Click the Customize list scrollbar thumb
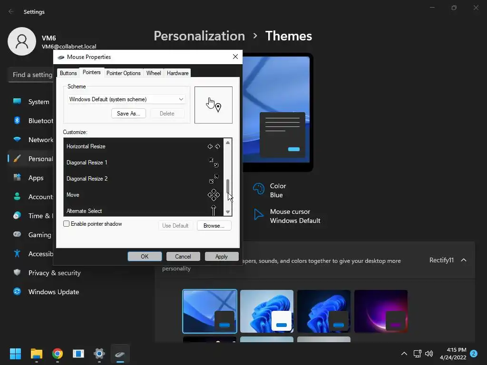The image size is (487, 365). click(x=228, y=186)
